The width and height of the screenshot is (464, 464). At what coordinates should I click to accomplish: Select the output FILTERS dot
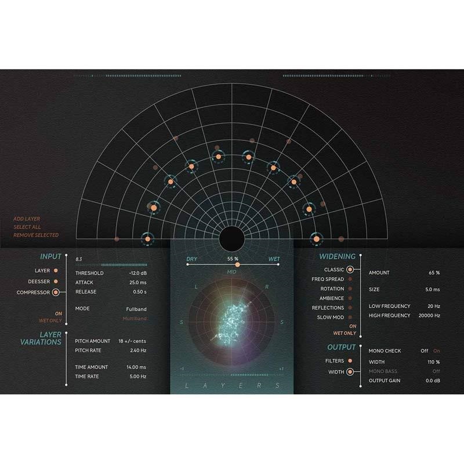pos(350,361)
